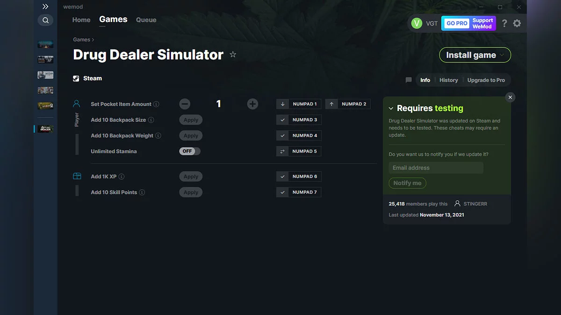
Task: Click the checkmark icon beside NUMPAD 6
Action: [x=282, y=176]
